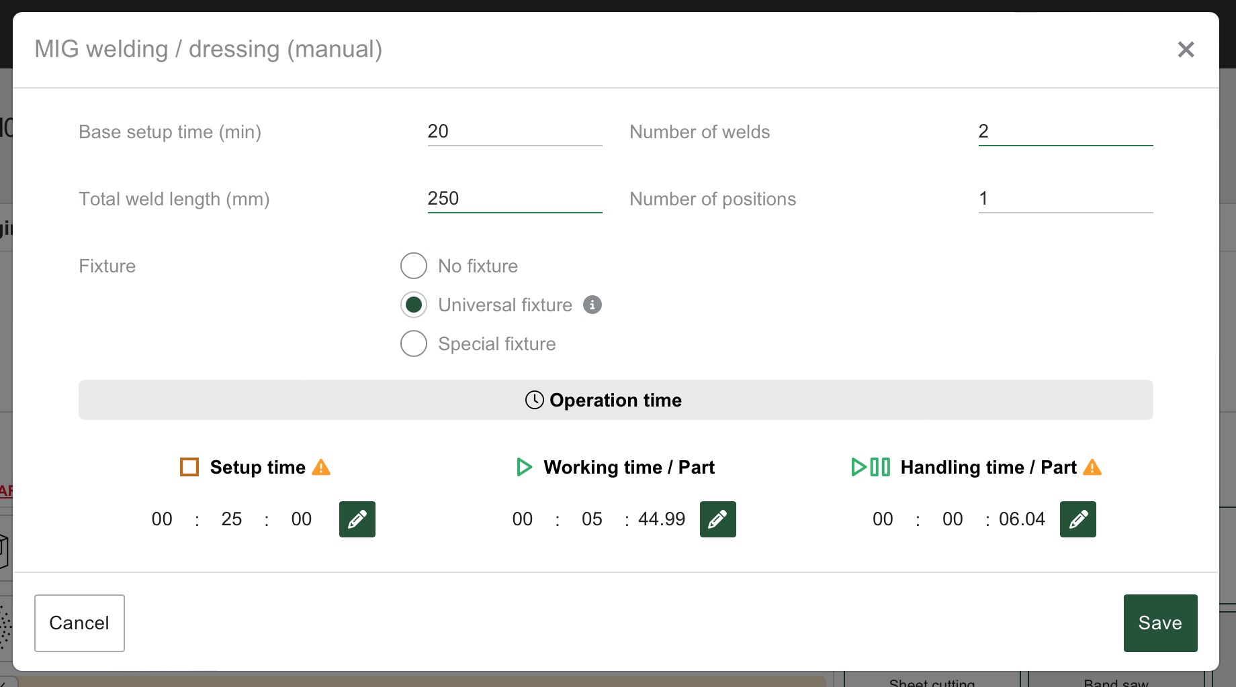Collapse the Operation time section header
The height and width of the screenshot is (687, 1236).
[615, 400]
